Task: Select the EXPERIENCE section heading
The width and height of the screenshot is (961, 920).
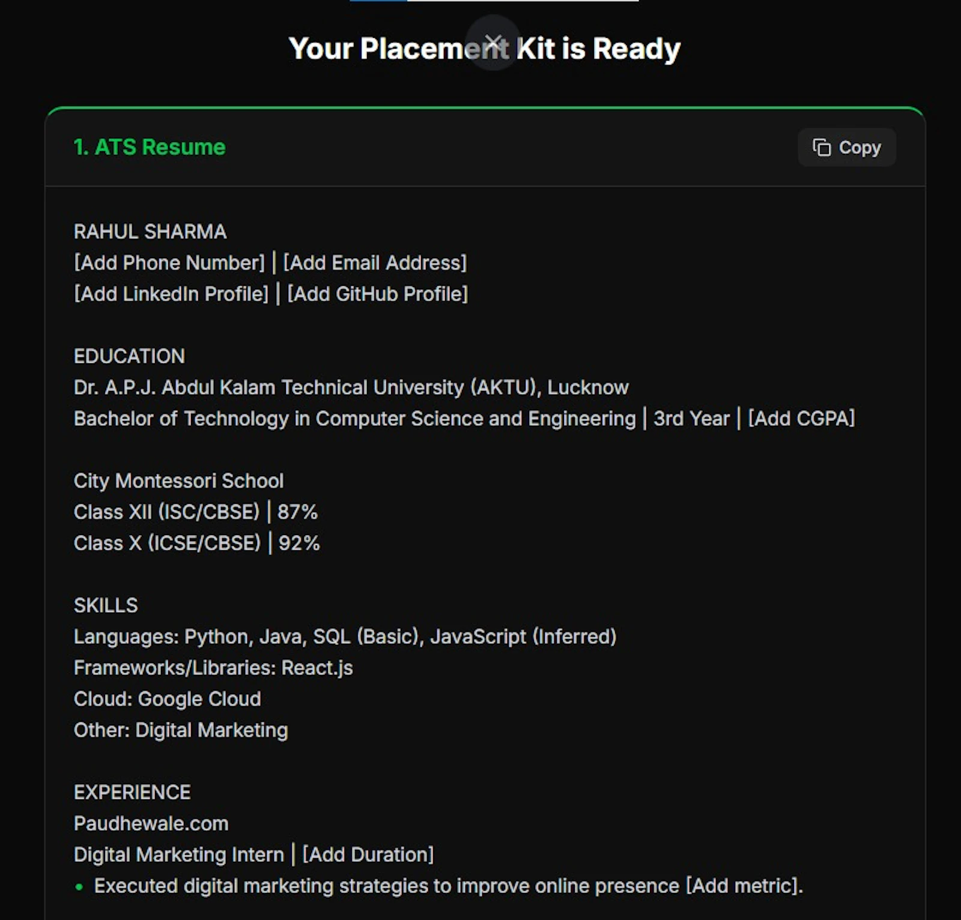Action: point(132,791)
